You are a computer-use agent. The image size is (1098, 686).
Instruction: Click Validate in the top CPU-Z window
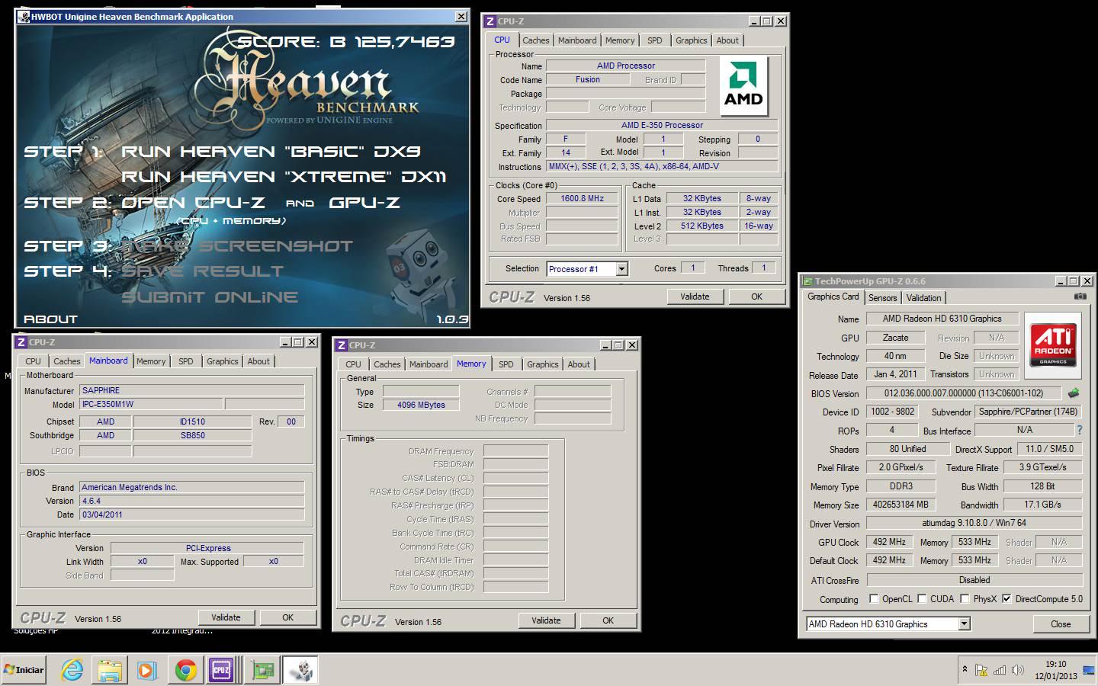click(695, 297)
